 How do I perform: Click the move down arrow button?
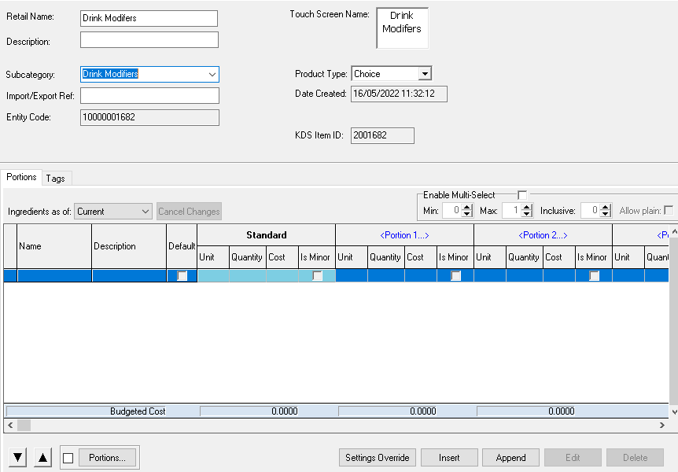pos(18,458)
